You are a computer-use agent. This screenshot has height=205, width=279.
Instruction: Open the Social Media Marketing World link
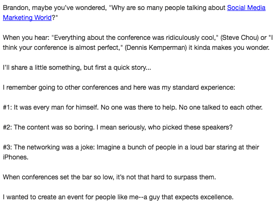(x=246, y=8)
